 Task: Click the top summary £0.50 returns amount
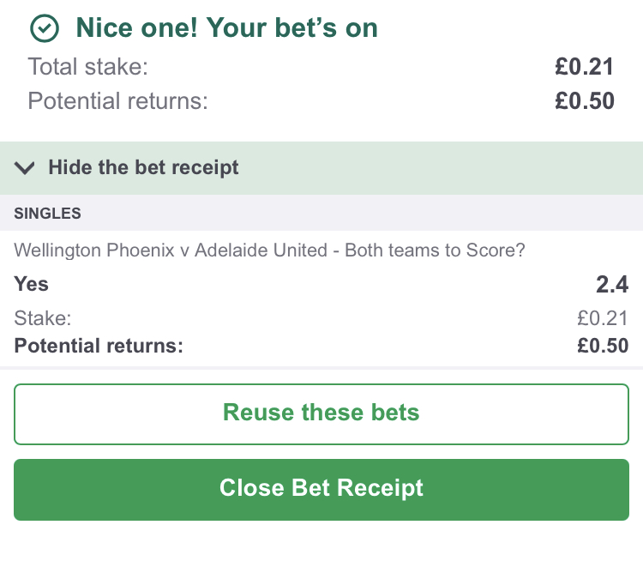[x=585, y=101]
